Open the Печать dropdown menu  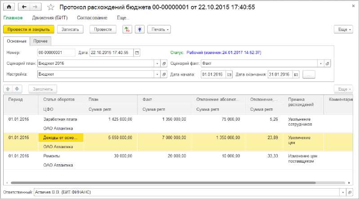(159, 29)
